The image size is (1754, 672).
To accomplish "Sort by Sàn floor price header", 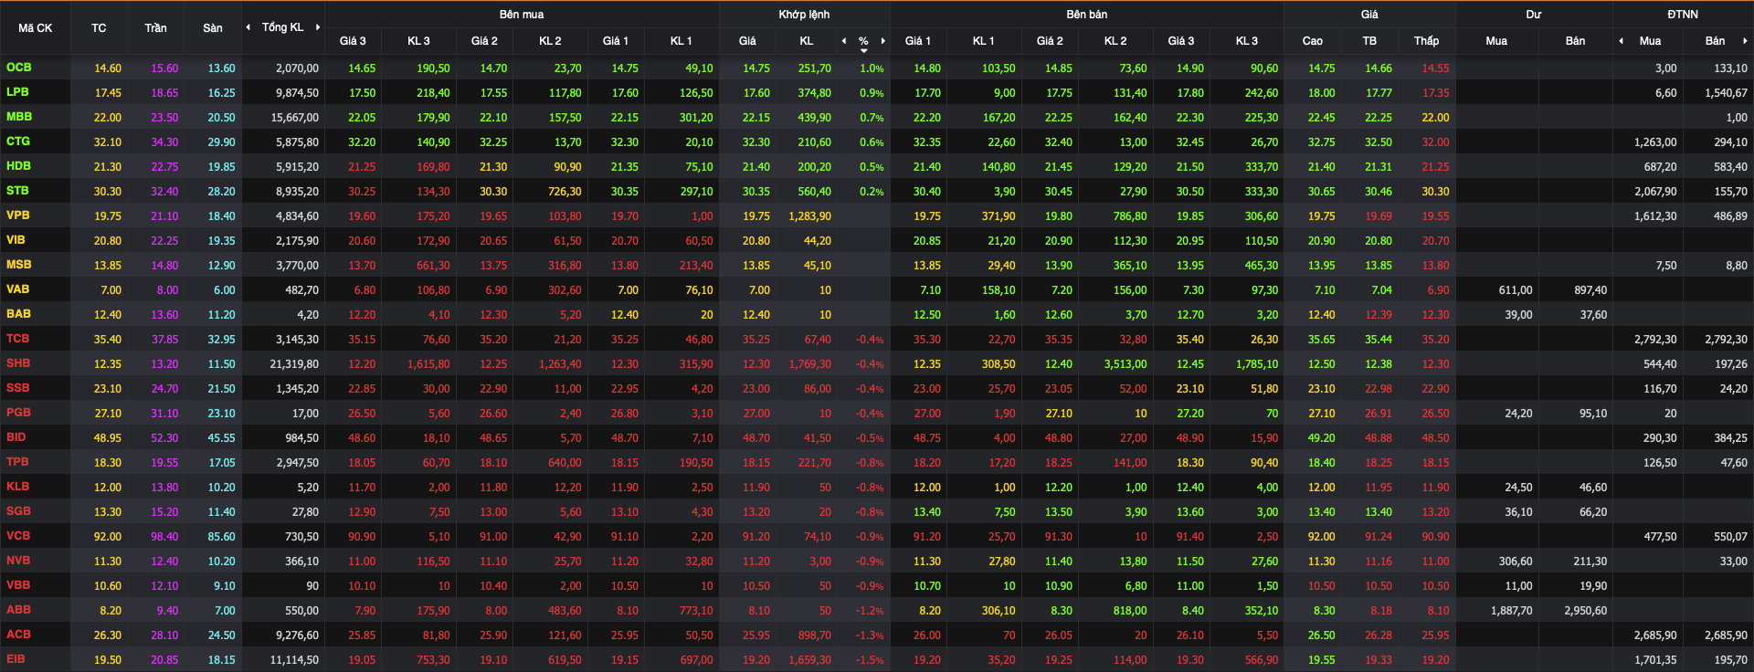I will [213, 27].
